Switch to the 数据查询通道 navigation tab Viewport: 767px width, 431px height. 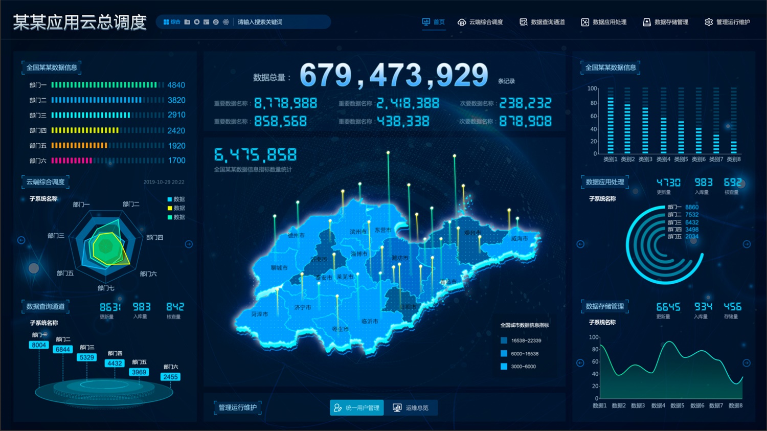point(542,22)
